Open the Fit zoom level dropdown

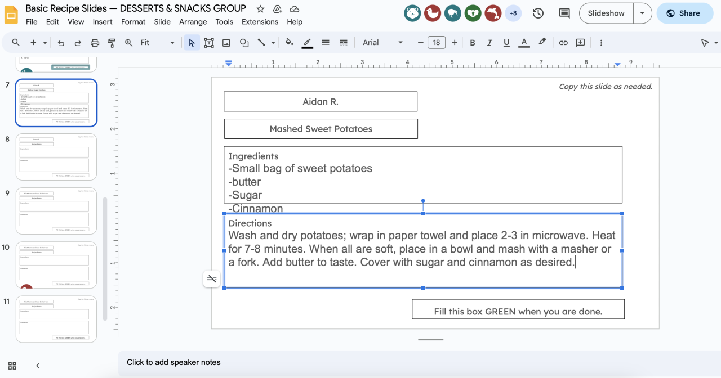point(158,43)
